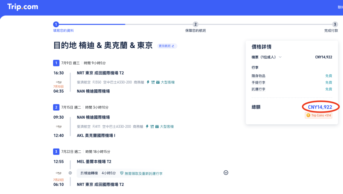343x194 pixels.
Task: Click the 完成付款 step label
Action: click(x=331, y=31)
